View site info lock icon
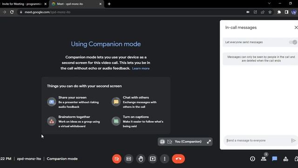 click(21, 12)
